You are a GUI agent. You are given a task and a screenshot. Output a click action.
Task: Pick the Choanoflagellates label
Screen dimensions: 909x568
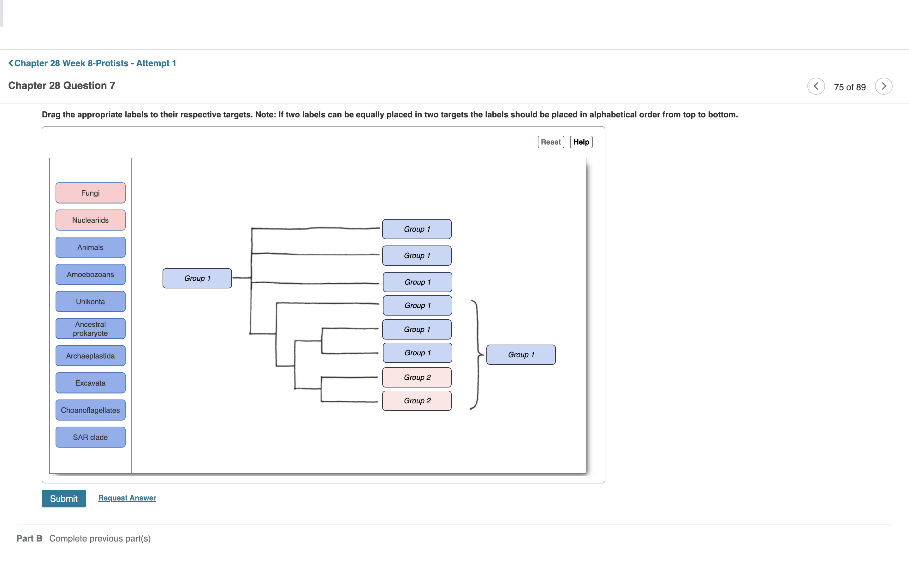(x=91, y=410)
